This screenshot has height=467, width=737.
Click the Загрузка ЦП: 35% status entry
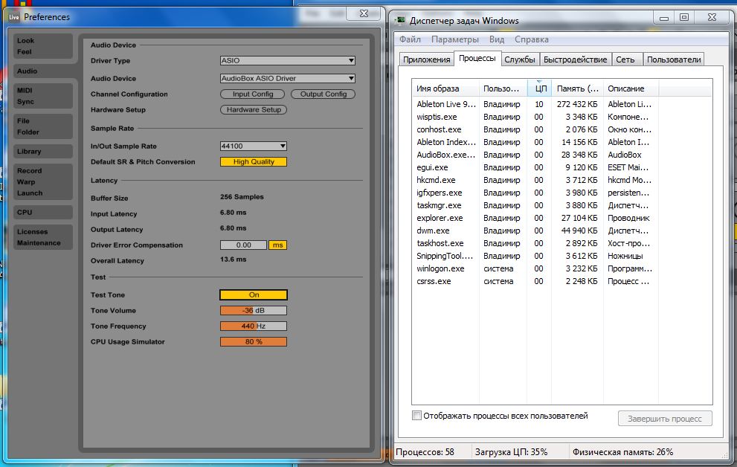click(512, 452)
